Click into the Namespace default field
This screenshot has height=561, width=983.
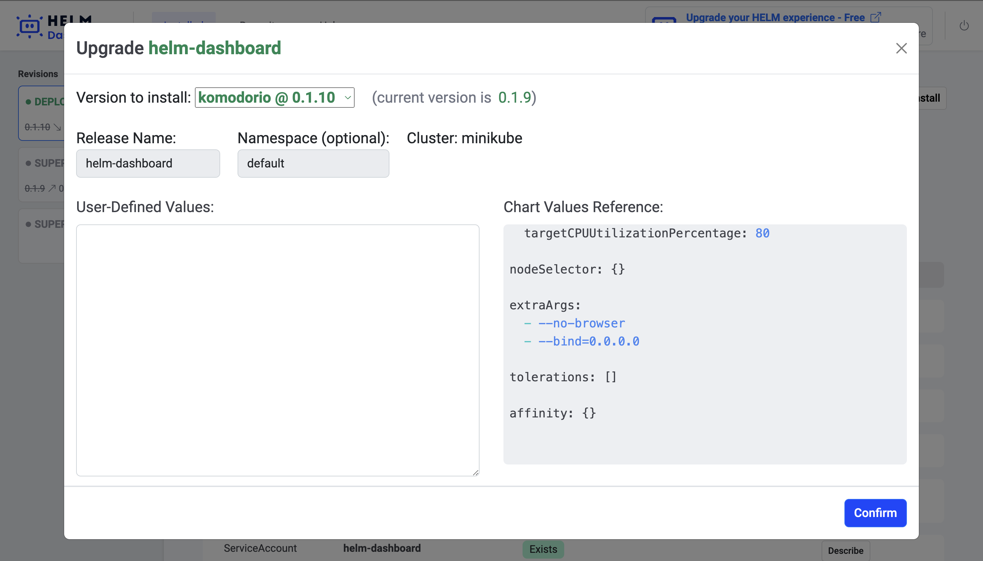pyautogui.click(x=313, y=163)
